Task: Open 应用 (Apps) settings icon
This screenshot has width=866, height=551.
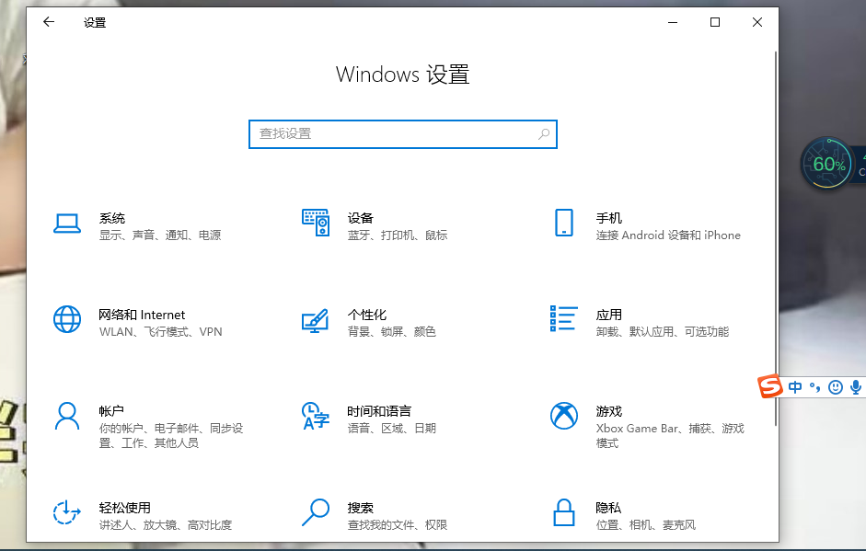Action: (x=563, y=319)
